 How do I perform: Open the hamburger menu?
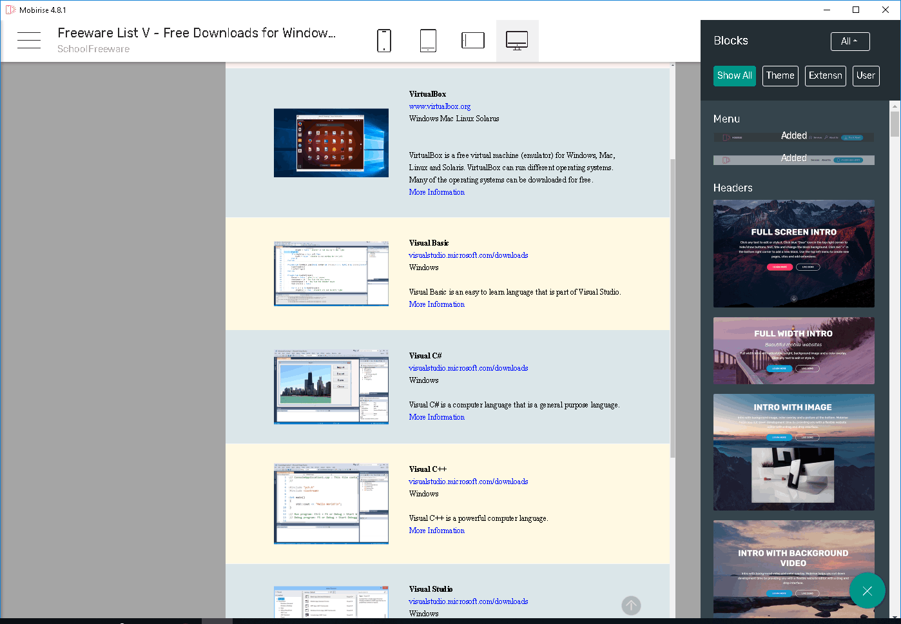[29, 40]
